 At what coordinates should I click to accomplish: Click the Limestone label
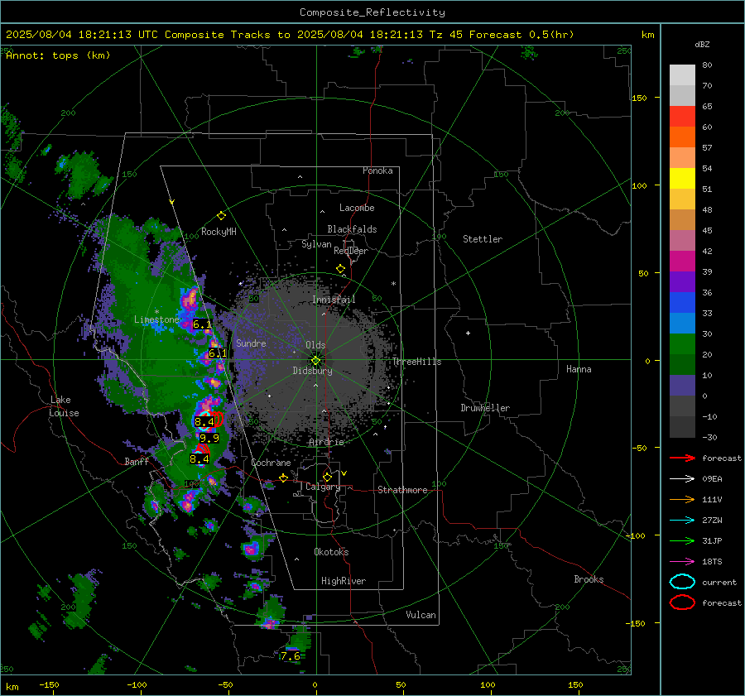coord(156,319)
